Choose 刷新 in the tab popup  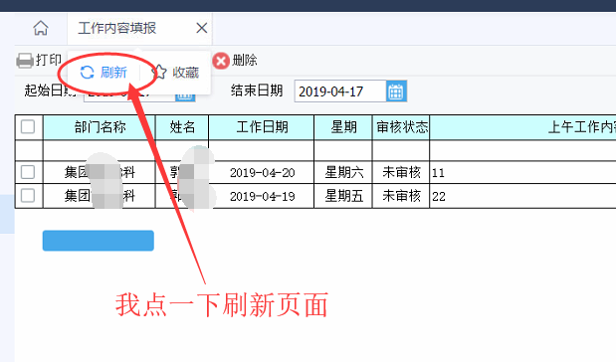(x=113, y=73)
